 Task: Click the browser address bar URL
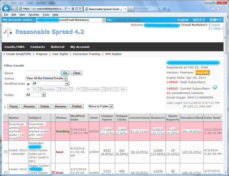coord(43,9)
